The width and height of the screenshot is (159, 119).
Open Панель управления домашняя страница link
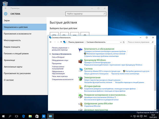pos(61,49)
